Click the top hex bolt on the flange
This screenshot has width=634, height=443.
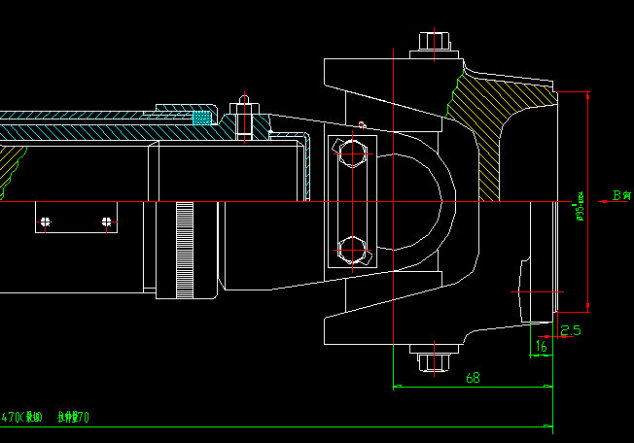click(x=434, y=43)
